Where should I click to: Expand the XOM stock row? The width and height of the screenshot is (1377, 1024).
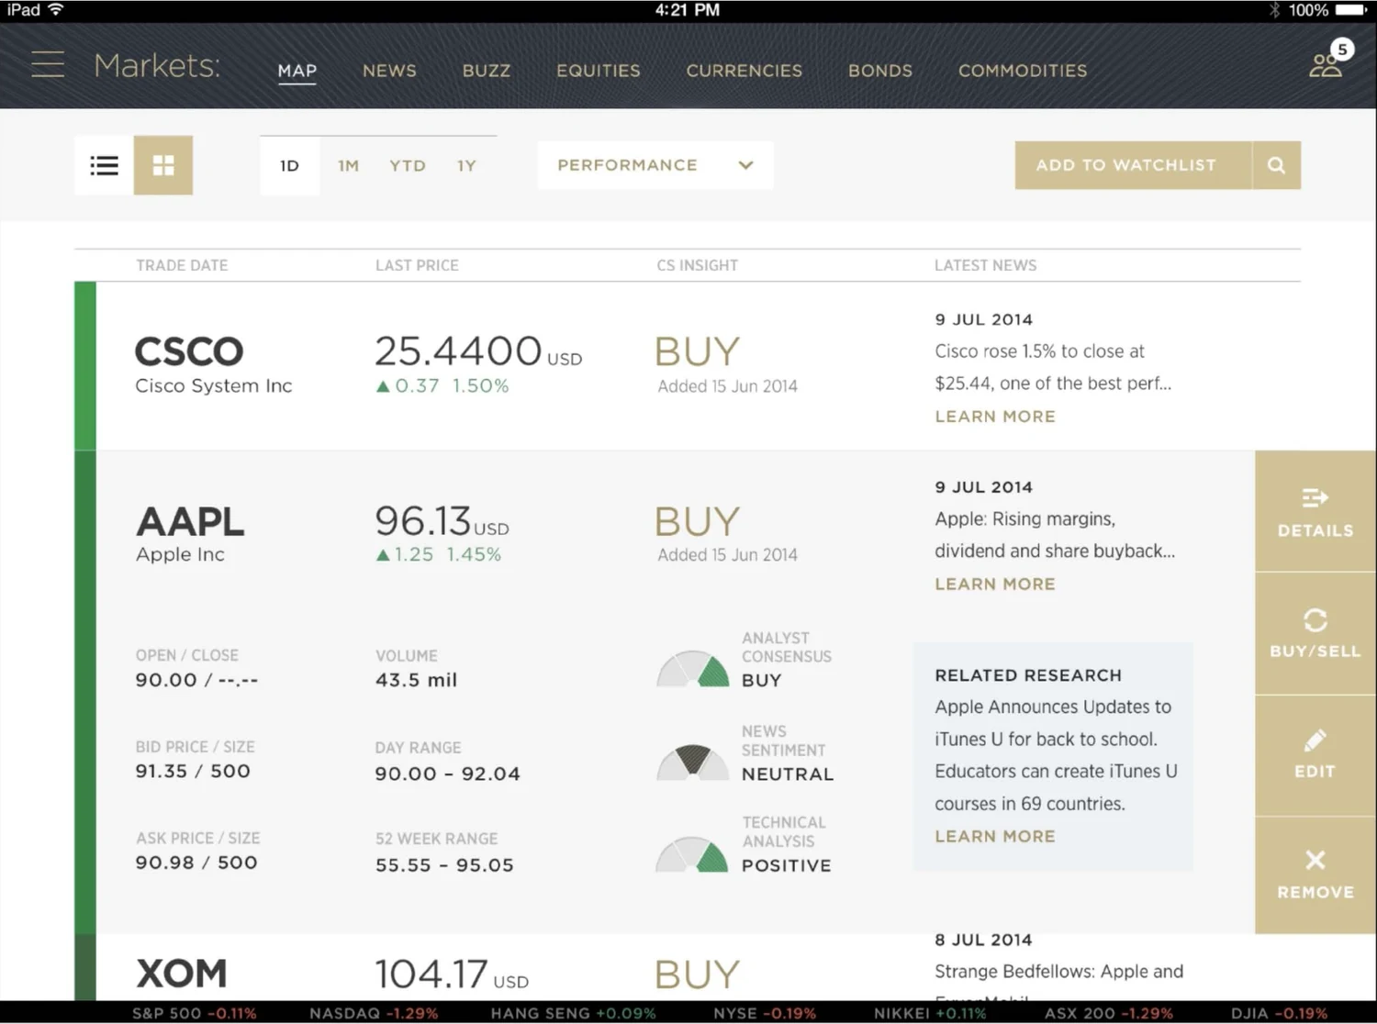click(x=688, y=968)
